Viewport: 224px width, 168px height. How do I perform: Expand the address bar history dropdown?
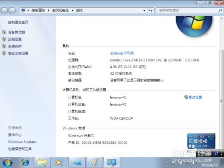coord(144,10)
